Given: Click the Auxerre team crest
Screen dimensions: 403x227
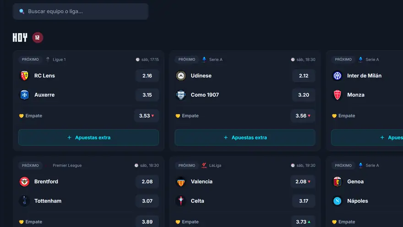Looking at the screenshot, I should [x=24, y=95].
